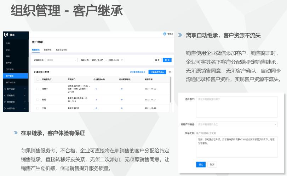This screenshot has width=287, height=176.
Task: Click the blue count in the 2021-11-01 row
Action: point(96,100)
